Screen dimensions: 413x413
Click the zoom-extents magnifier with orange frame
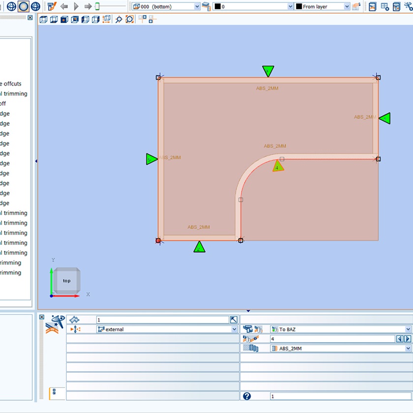130,19
